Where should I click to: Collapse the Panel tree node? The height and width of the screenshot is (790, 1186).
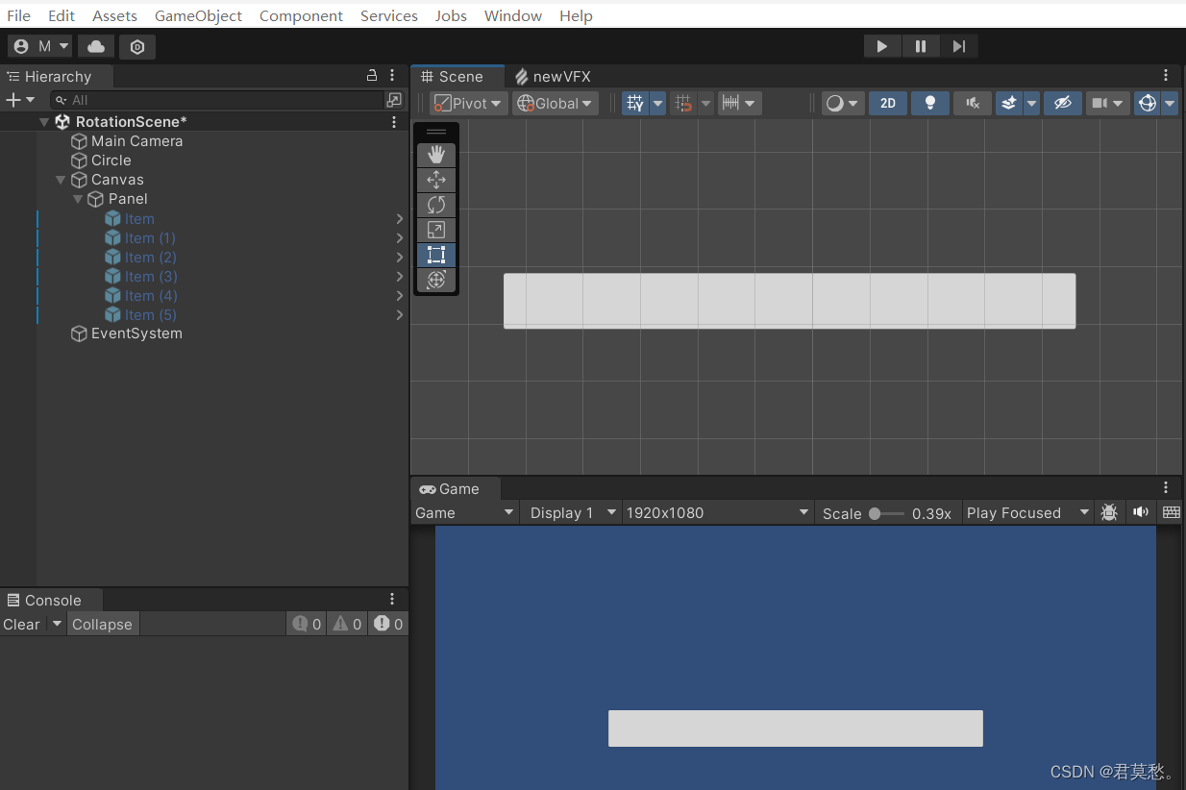[x=78, y=199]
